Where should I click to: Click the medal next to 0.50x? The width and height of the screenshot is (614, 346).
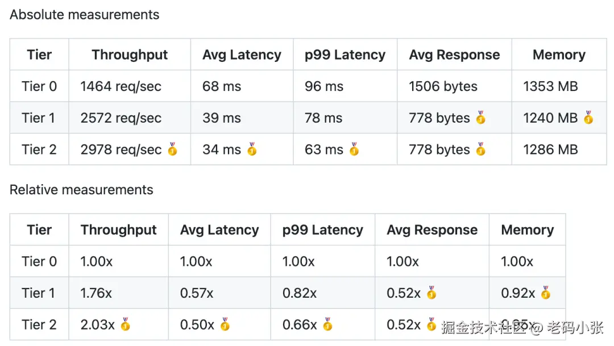tap(225, 324)
